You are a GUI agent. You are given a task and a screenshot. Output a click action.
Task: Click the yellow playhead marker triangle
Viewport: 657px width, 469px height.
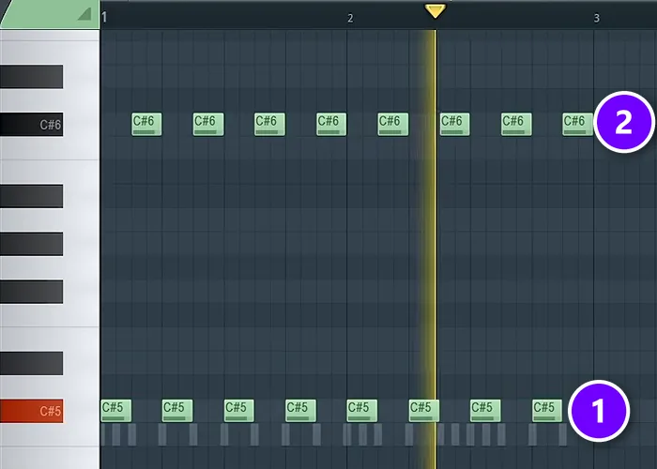point(435,11)
